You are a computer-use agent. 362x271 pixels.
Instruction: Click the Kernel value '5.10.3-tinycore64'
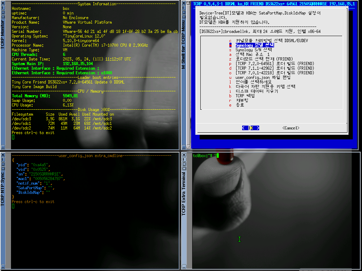pos(81,41)
